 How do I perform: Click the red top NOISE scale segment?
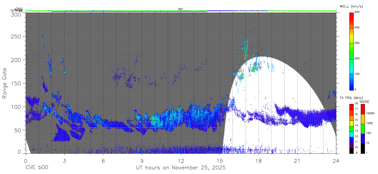[363, 109]
